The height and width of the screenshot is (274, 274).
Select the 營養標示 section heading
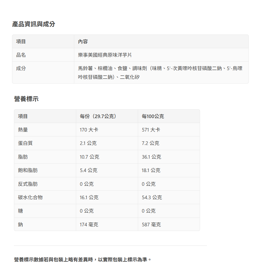[x=26, y=99]
